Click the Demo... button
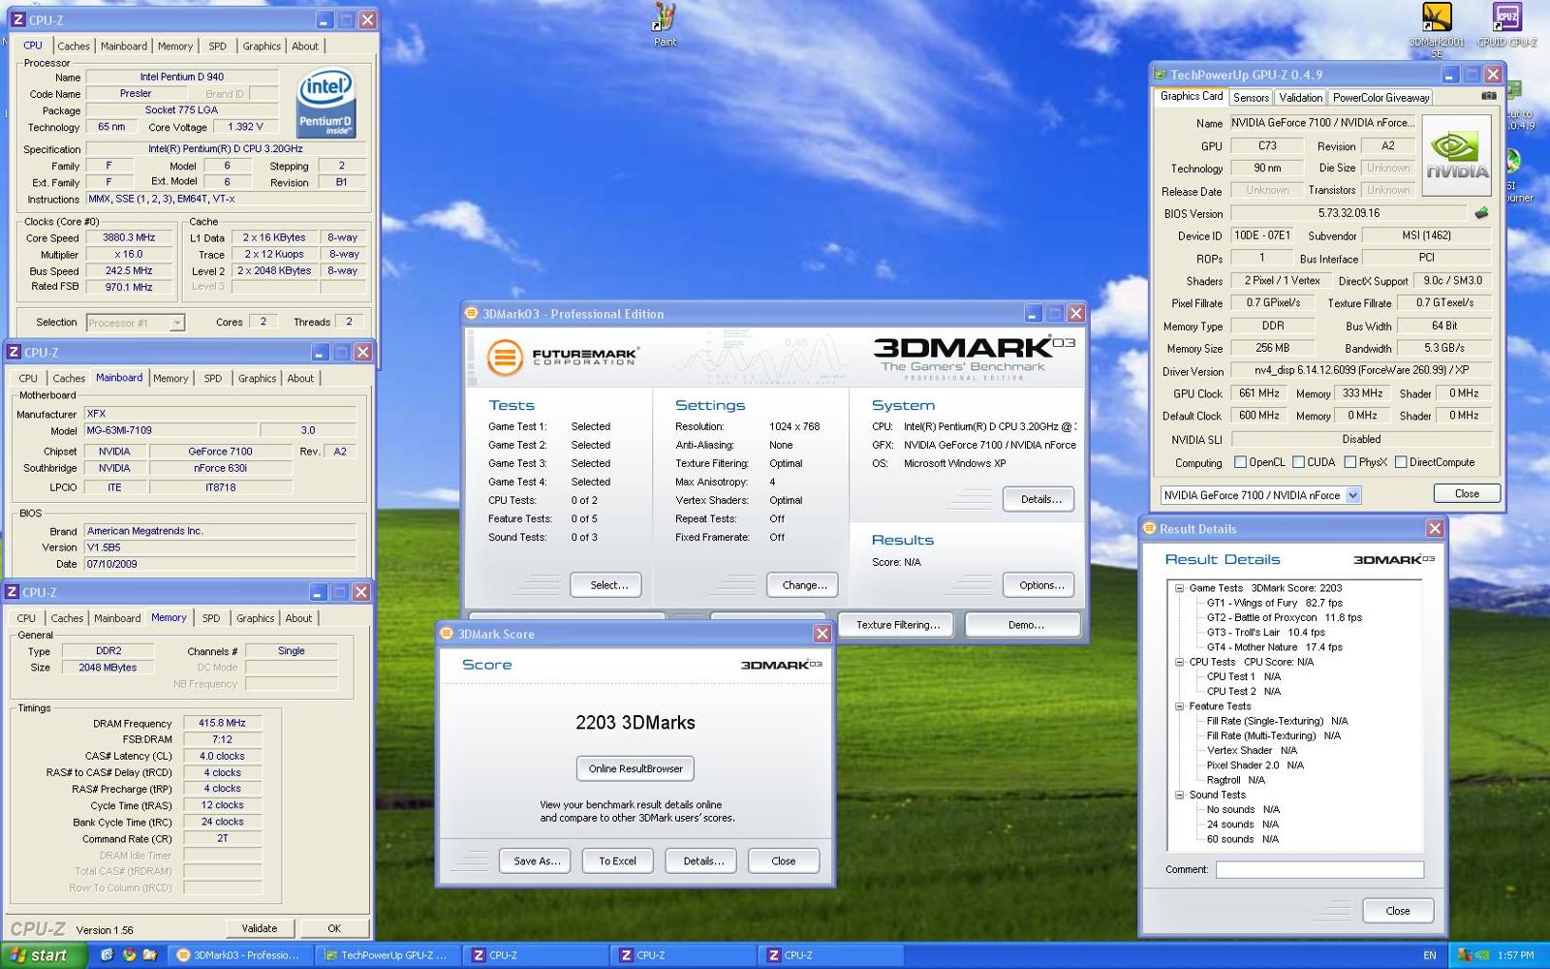 pos(1023,624)
